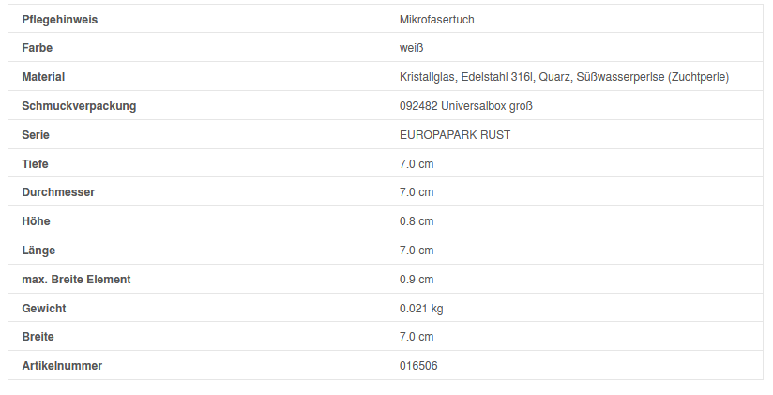Select the 0.9 cm value
The height and width of the screenshot is (395, 773).
(417, 280)
